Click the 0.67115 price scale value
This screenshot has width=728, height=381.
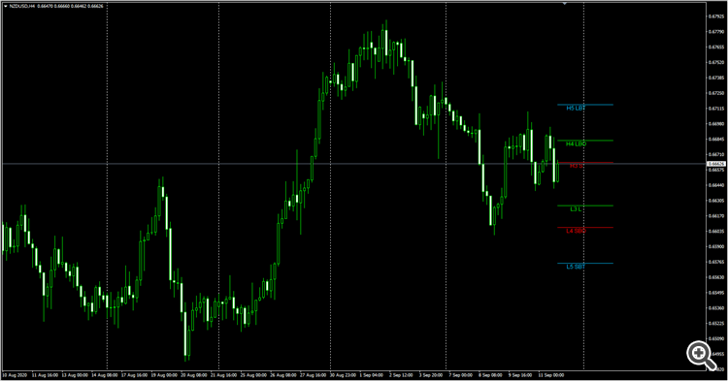click(716, 109)
